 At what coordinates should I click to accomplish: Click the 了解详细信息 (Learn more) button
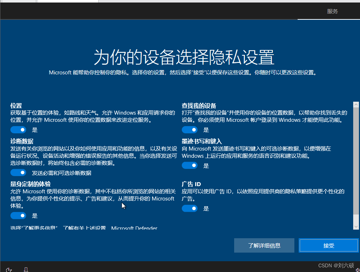click(264, 245)
